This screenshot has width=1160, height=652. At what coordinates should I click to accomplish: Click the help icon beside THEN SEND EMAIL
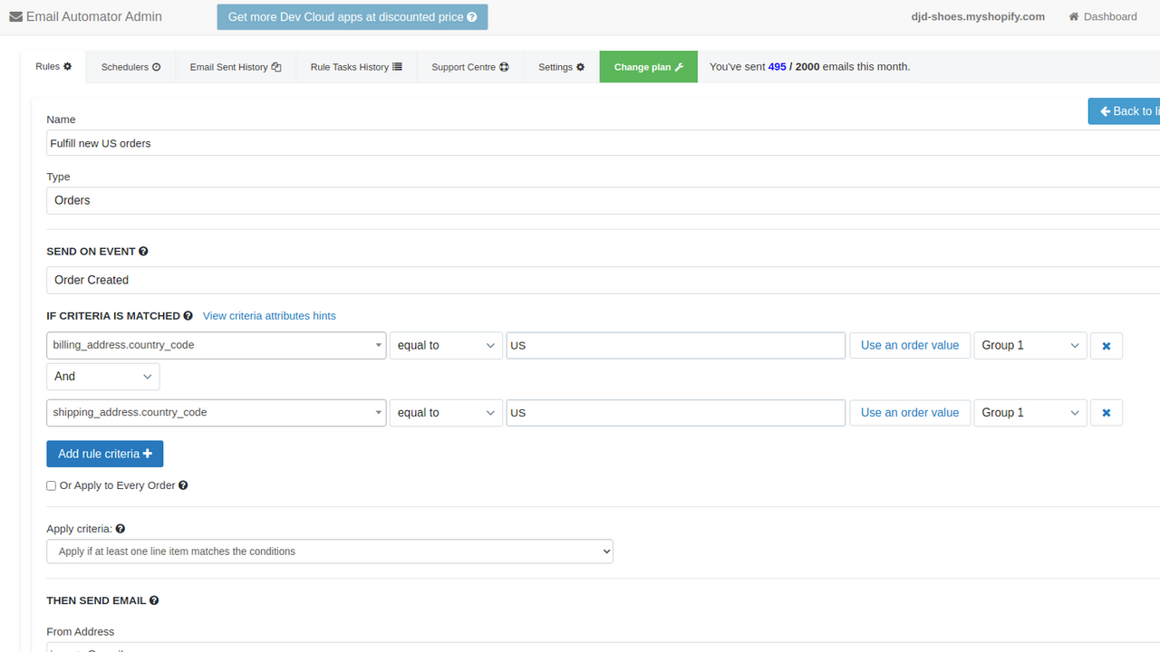(x=154, y=600)
